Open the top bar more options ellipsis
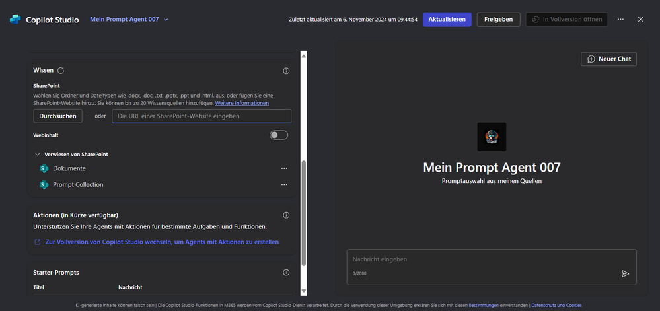The image size is (660, 311). (620, 19)
